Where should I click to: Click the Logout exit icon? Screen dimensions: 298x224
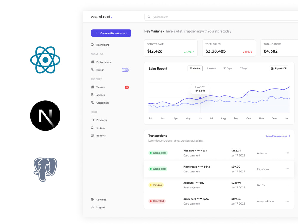[x=92, y=207]
